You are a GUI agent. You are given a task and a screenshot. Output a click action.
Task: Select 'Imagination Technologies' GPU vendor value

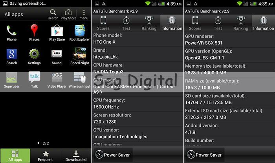[120, 137]
